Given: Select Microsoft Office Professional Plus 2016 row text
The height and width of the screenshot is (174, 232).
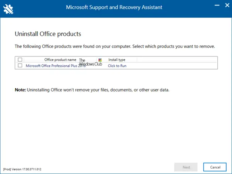Looking at the screenshot, I should coord(56,66).
